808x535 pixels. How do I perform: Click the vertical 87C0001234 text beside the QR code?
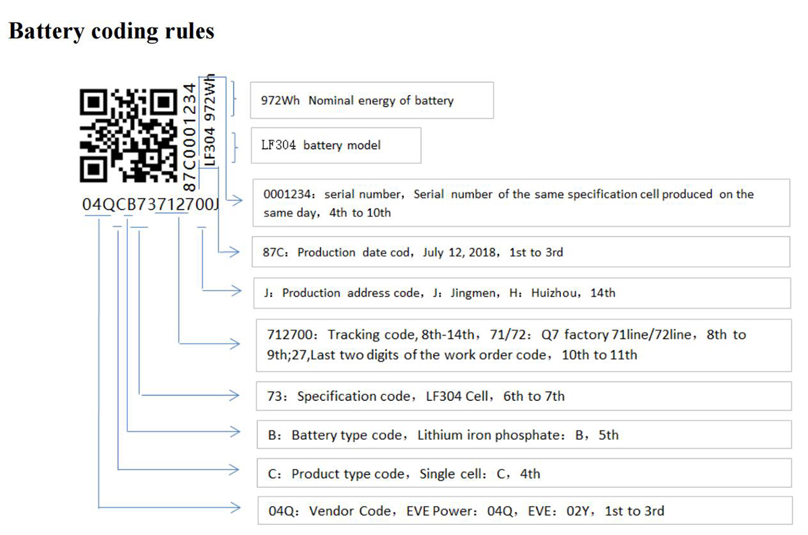(x=191, y=135)
